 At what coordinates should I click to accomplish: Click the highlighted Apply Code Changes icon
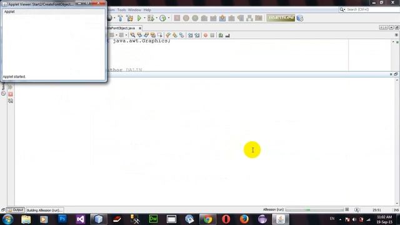[x=222, y=18]
